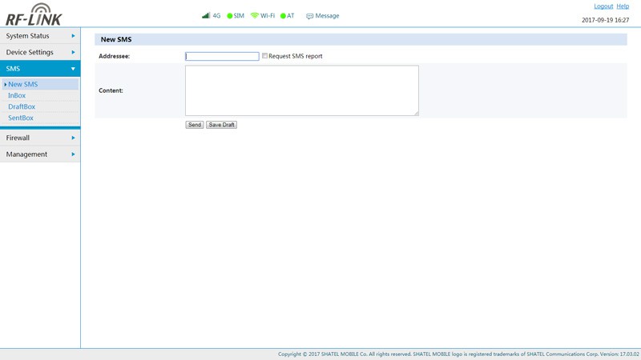Image resolution: width=641 pixels, height=360 pixels.
Task: Click inside the Addressee input field
Action: (222, 56)
